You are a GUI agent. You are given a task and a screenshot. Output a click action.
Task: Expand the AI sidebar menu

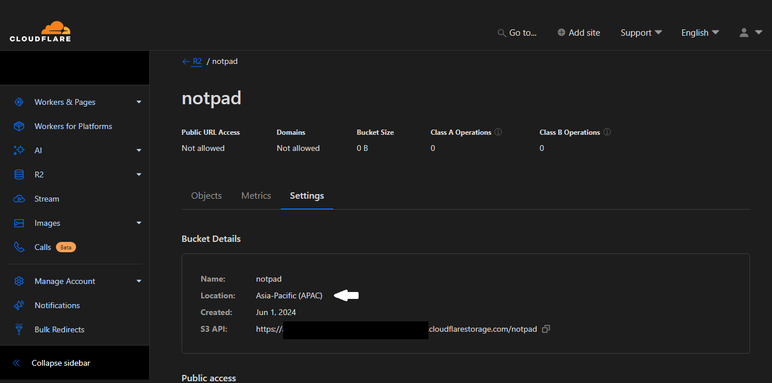pos(138,150)
